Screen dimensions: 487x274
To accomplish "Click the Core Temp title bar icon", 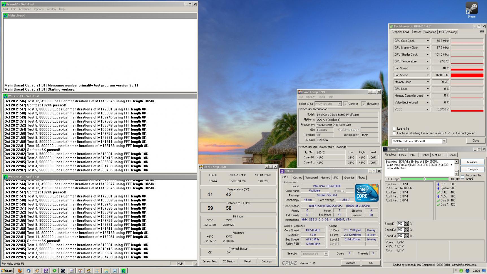I will pyautogui.click(x=300, y=92).
